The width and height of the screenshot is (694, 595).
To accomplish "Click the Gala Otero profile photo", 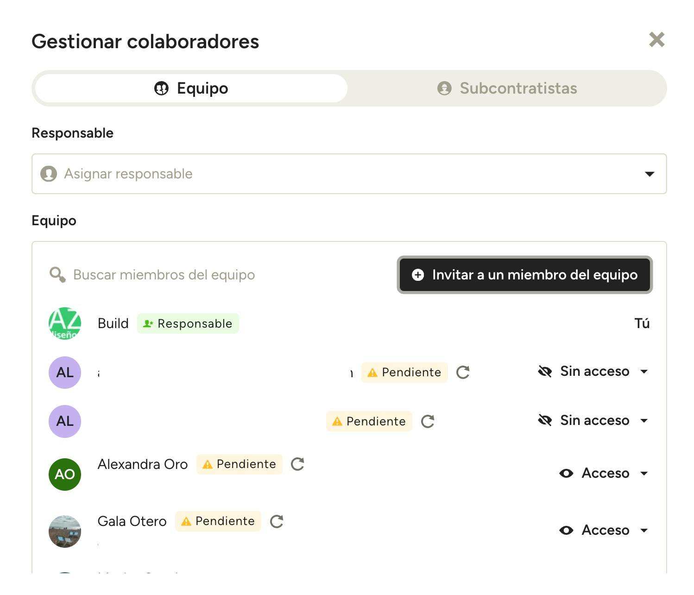I will 65,531.
